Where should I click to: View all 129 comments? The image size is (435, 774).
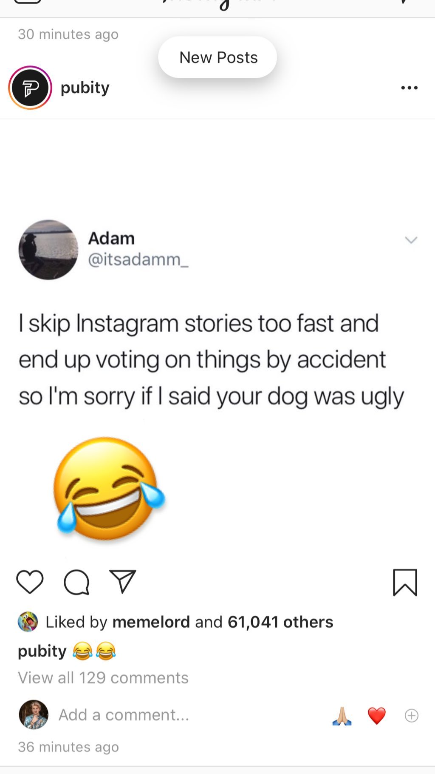coord(103,677)
